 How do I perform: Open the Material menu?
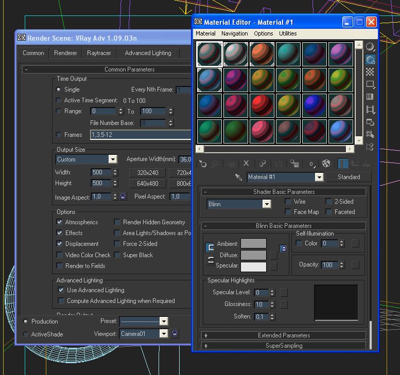(205, 33)
